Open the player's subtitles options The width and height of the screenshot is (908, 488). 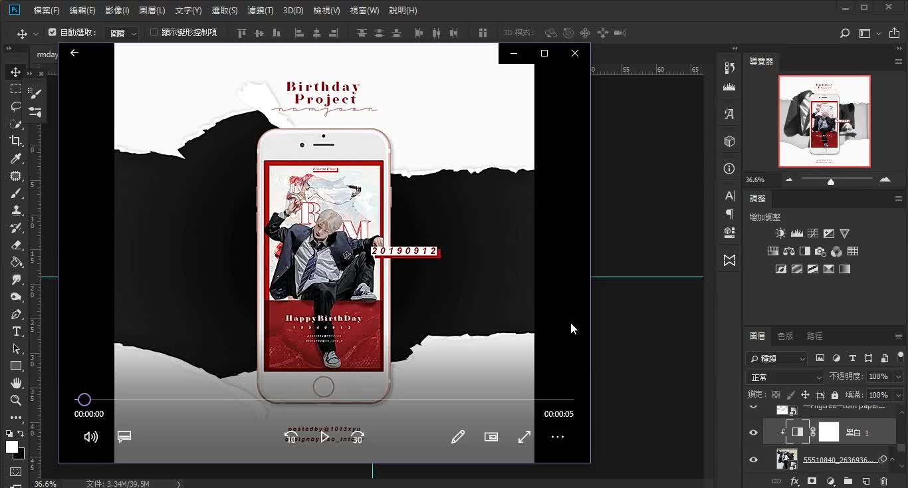tap(124, 437)
